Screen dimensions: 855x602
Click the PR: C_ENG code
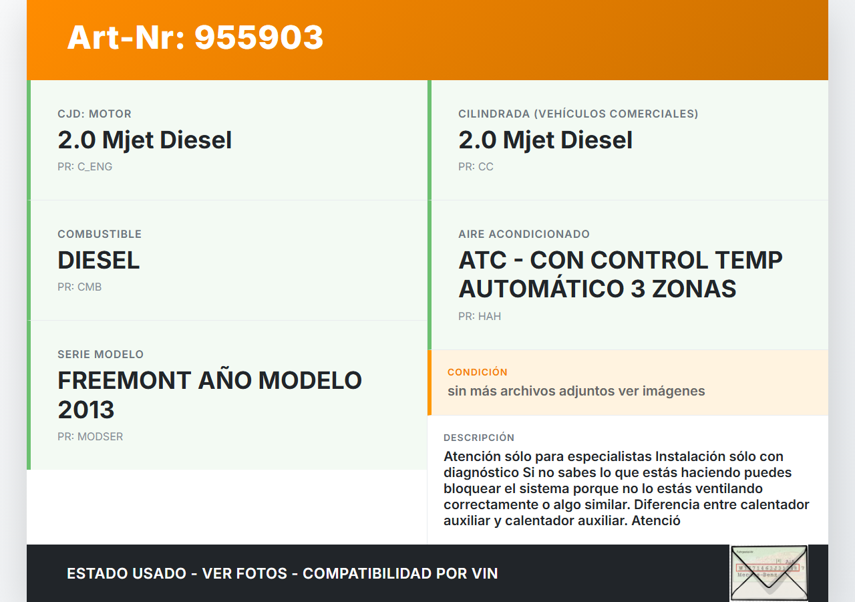point(85,167)
